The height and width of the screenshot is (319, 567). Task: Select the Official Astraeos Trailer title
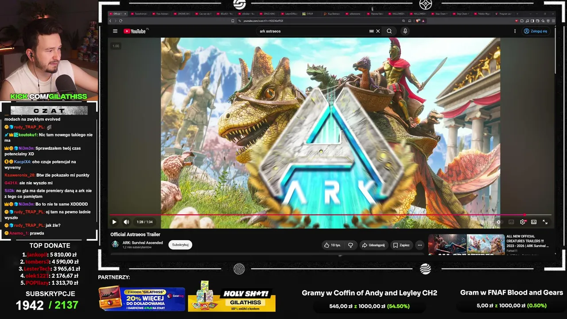tap(135, 234)
